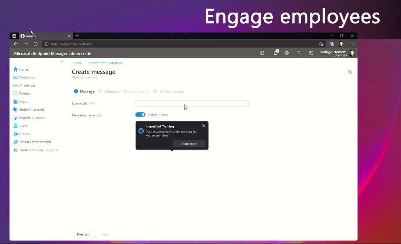
Task: Toggle the In dark theme switch
Action: tap(140, 114)
